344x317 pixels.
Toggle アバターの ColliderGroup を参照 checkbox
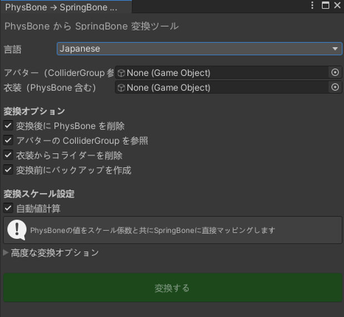[x=8, y=140]
